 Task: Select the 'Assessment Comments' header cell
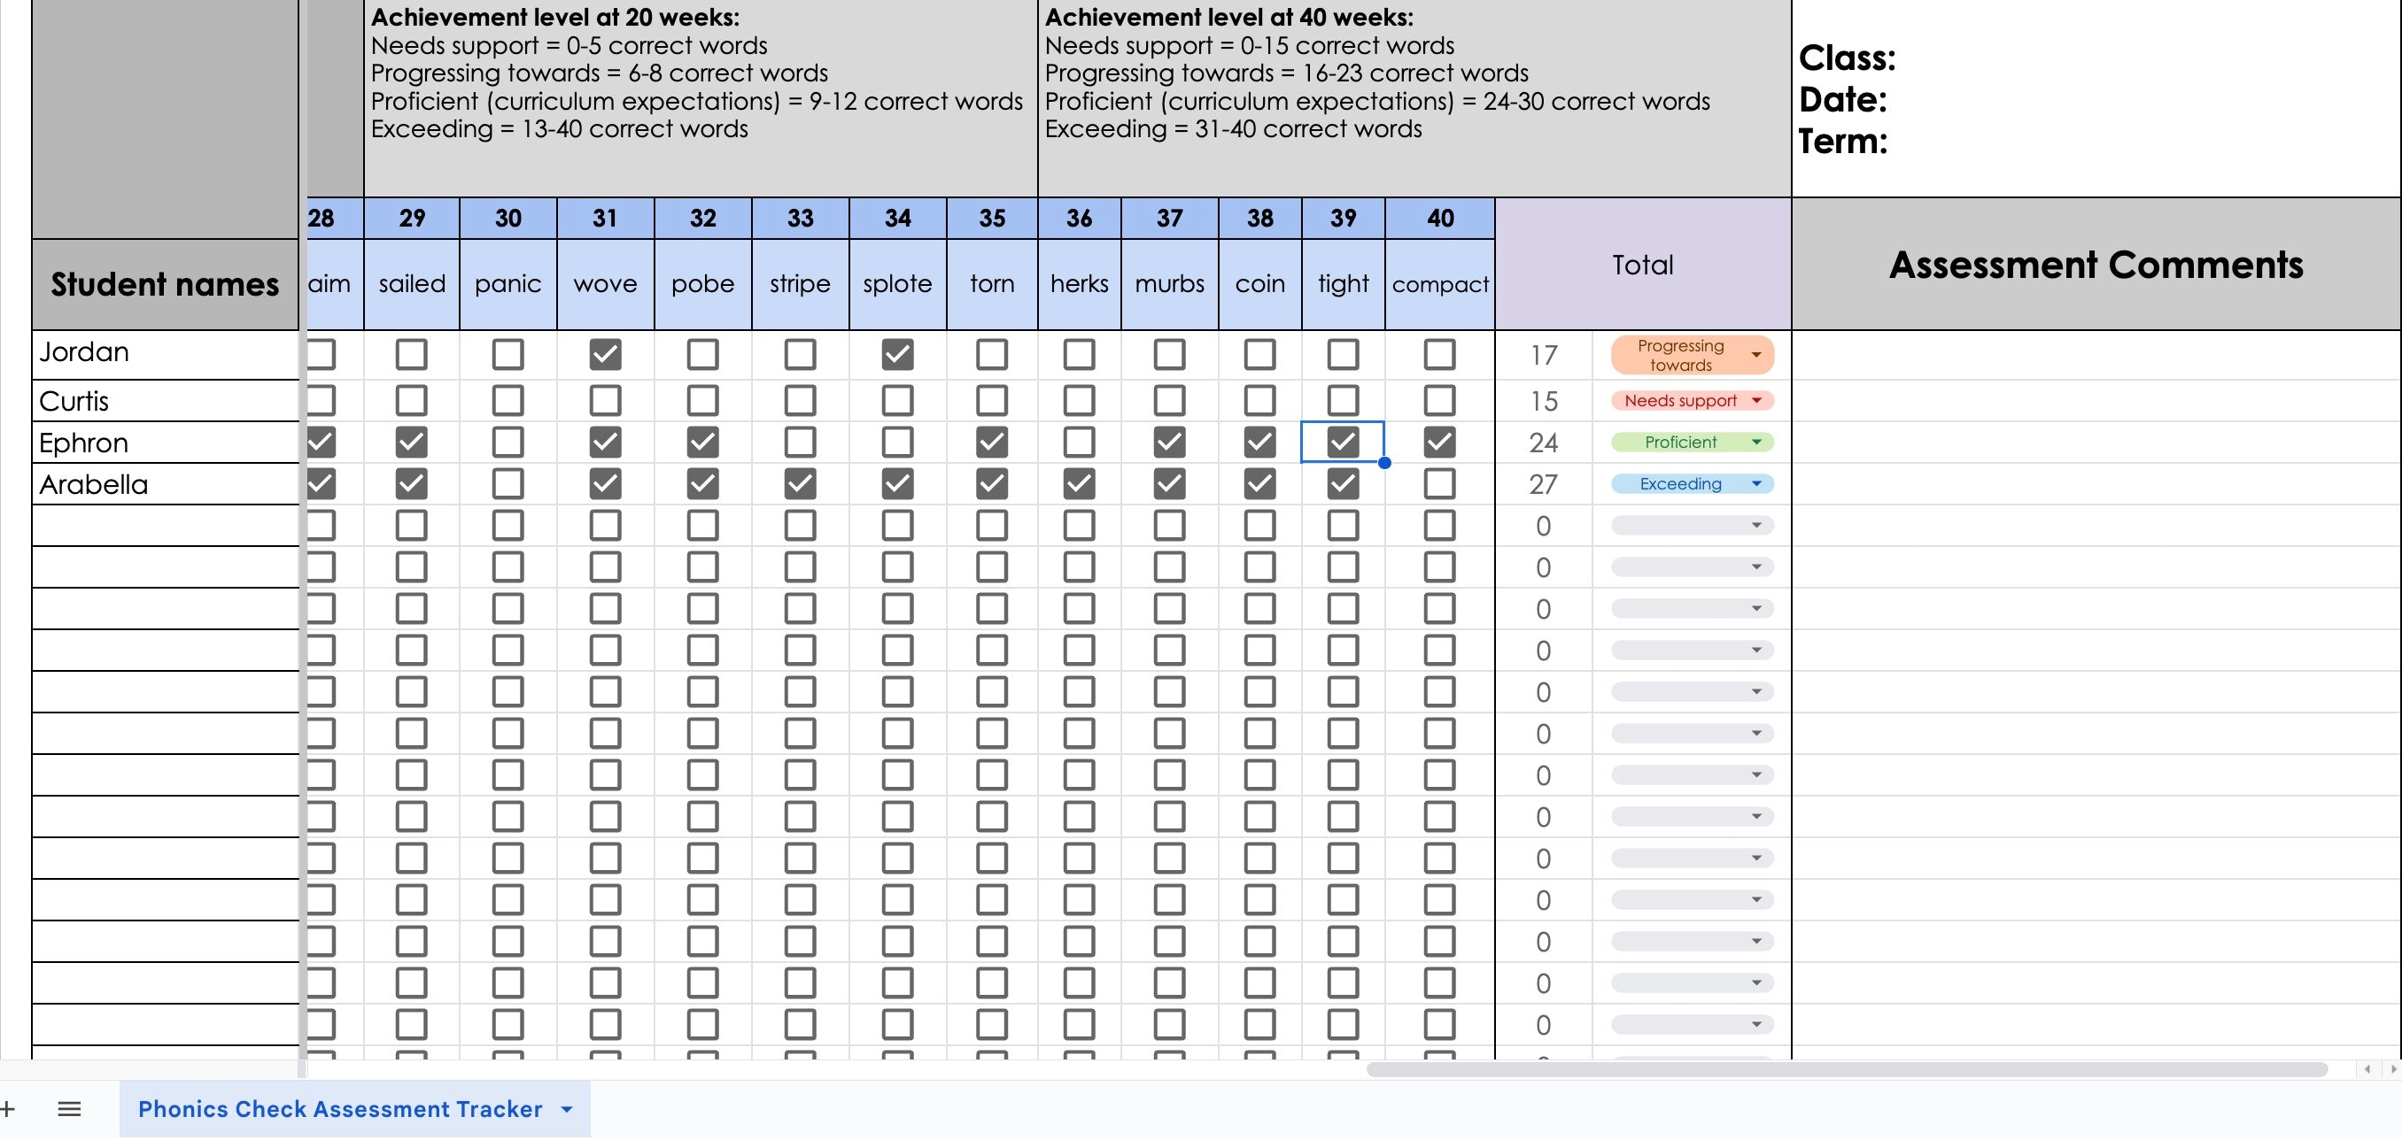2096,265
